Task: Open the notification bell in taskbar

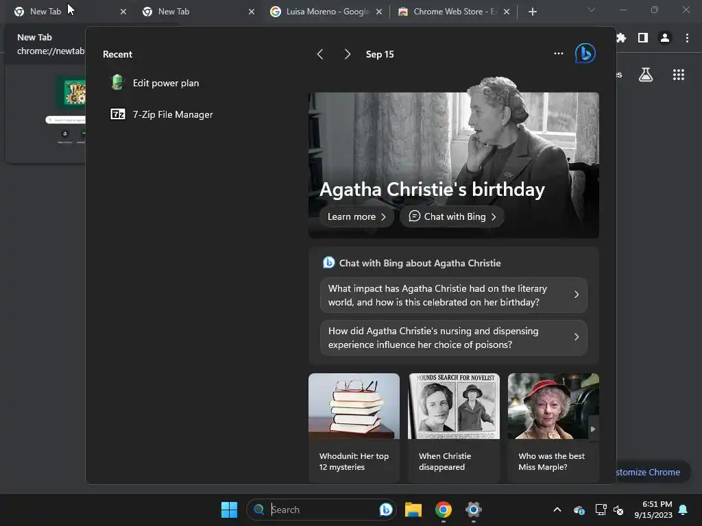Action: pyautogui.click(x=683, y=510)
